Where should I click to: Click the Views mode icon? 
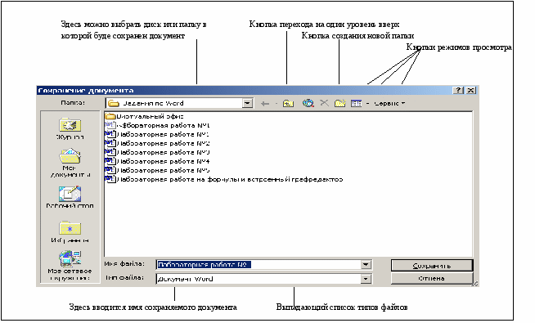pyautogui.click(x=356, y=103)
